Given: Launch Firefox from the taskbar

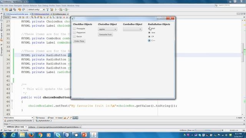Looking at the screenshot, I should tap(31, 135).
